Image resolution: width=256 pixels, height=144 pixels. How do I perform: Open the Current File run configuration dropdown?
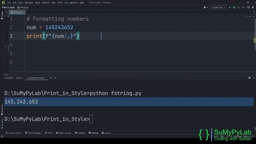(x=218, y=7)
